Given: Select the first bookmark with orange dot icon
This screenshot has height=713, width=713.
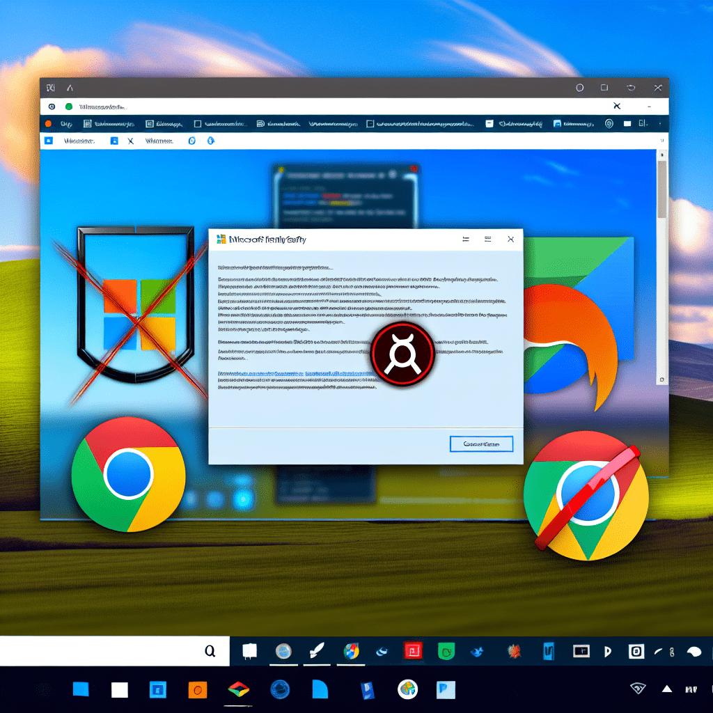Looking at the screenshot, I should click(48, 123).
